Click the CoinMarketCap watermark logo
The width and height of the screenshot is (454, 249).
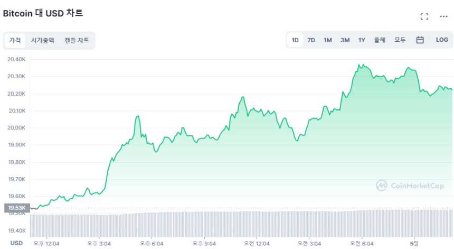(x=410, y=186)
